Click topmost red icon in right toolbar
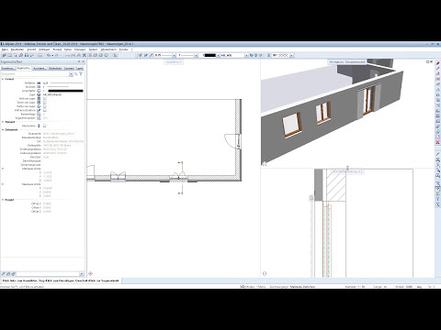This screenshot has height=330, width=441. pos(438,63)
